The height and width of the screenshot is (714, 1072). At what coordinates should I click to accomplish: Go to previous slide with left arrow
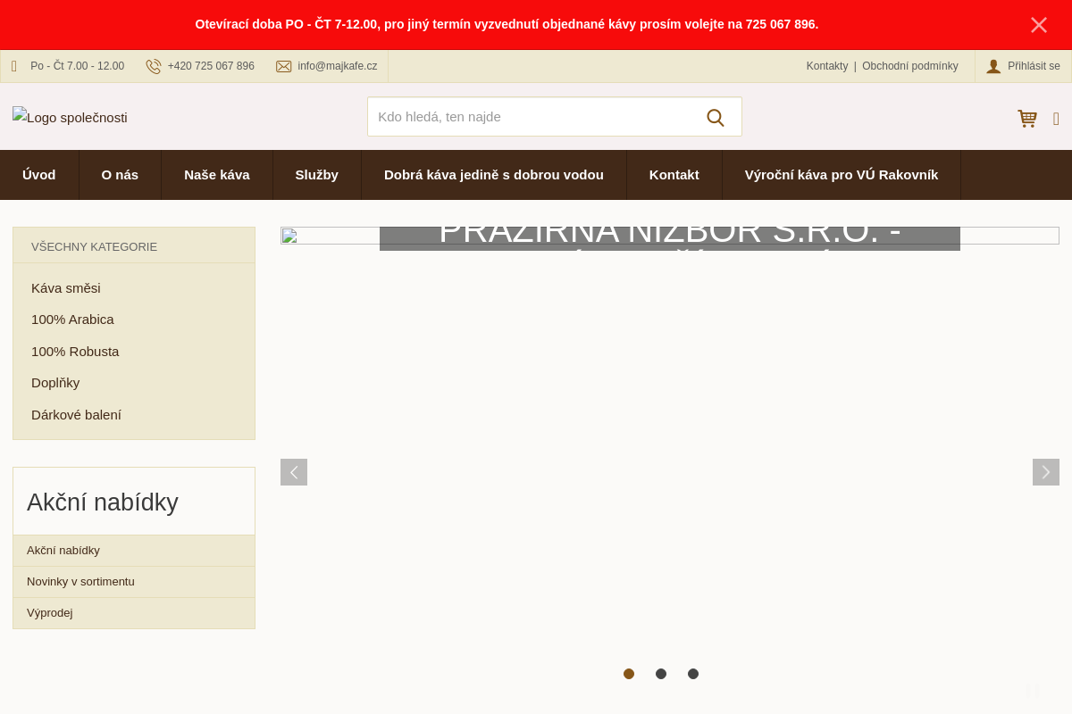coord(294,472)
